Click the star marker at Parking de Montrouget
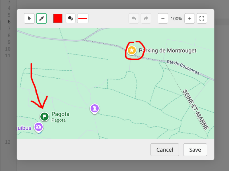 point(132,50)
